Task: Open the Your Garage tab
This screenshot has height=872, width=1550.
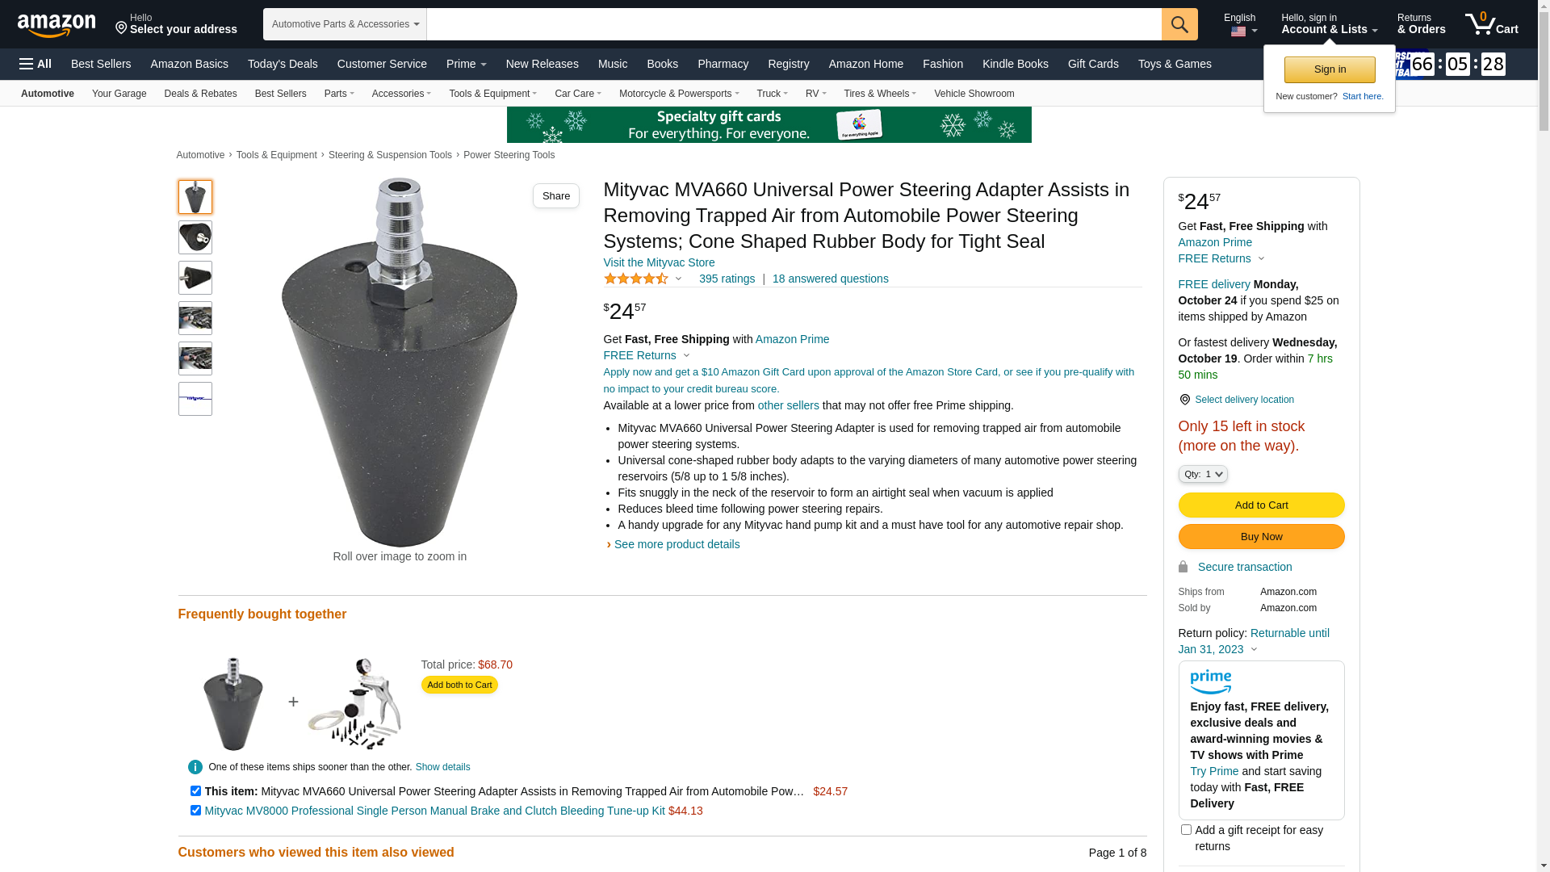Action: [x=119, y=94]
